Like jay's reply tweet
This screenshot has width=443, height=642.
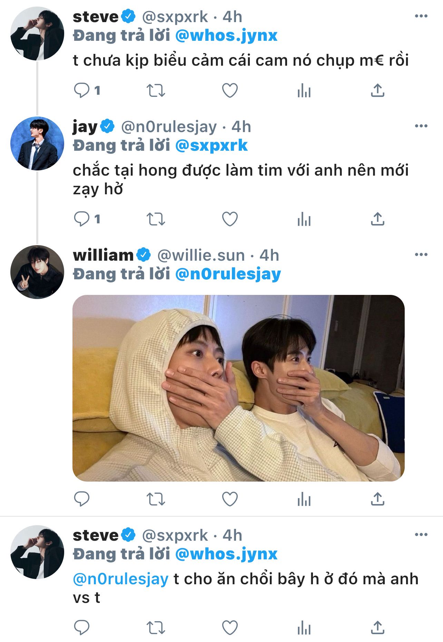tap(230, 219)
